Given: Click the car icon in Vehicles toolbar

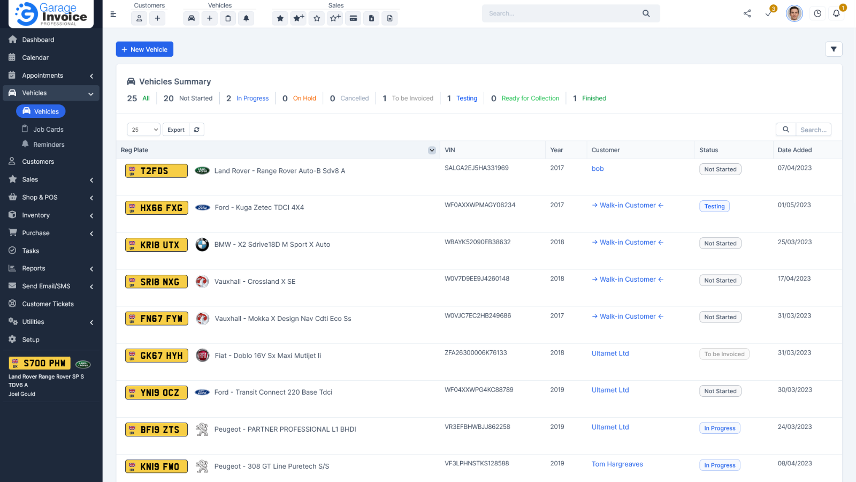Looking at the screenshot, I should [x=192, y=18].
